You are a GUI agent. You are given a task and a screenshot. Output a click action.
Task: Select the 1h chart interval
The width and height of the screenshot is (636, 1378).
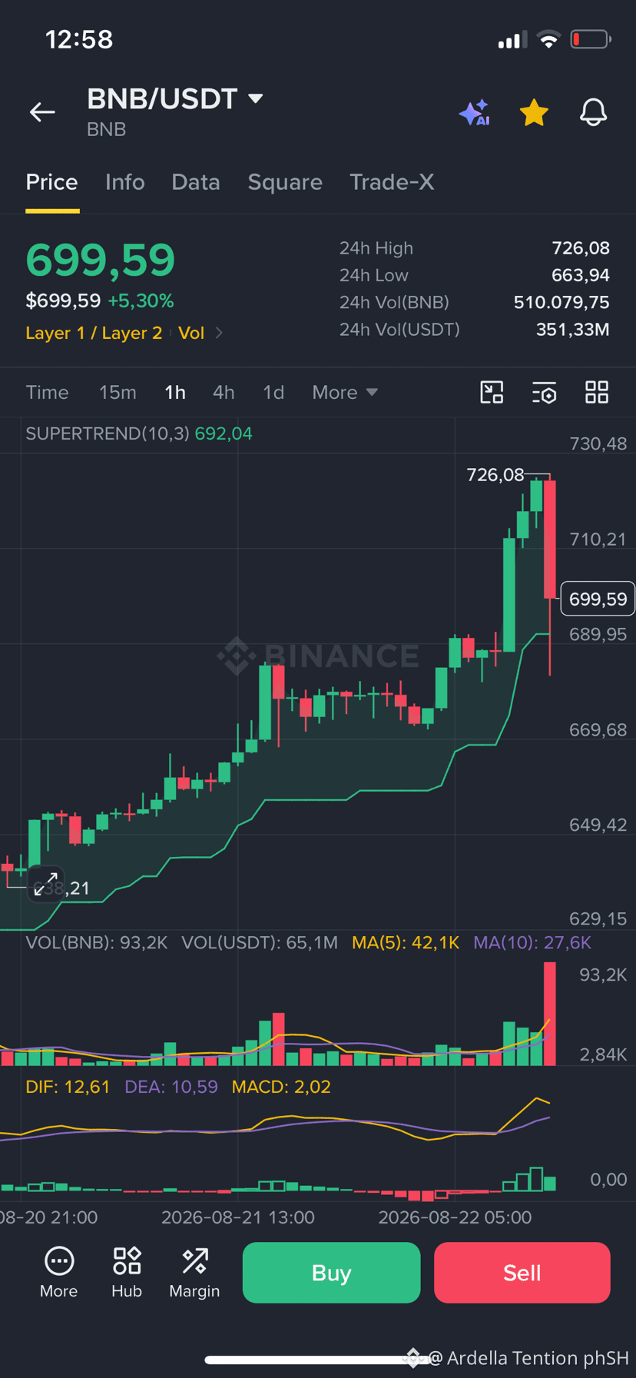(x=175, y=393)
